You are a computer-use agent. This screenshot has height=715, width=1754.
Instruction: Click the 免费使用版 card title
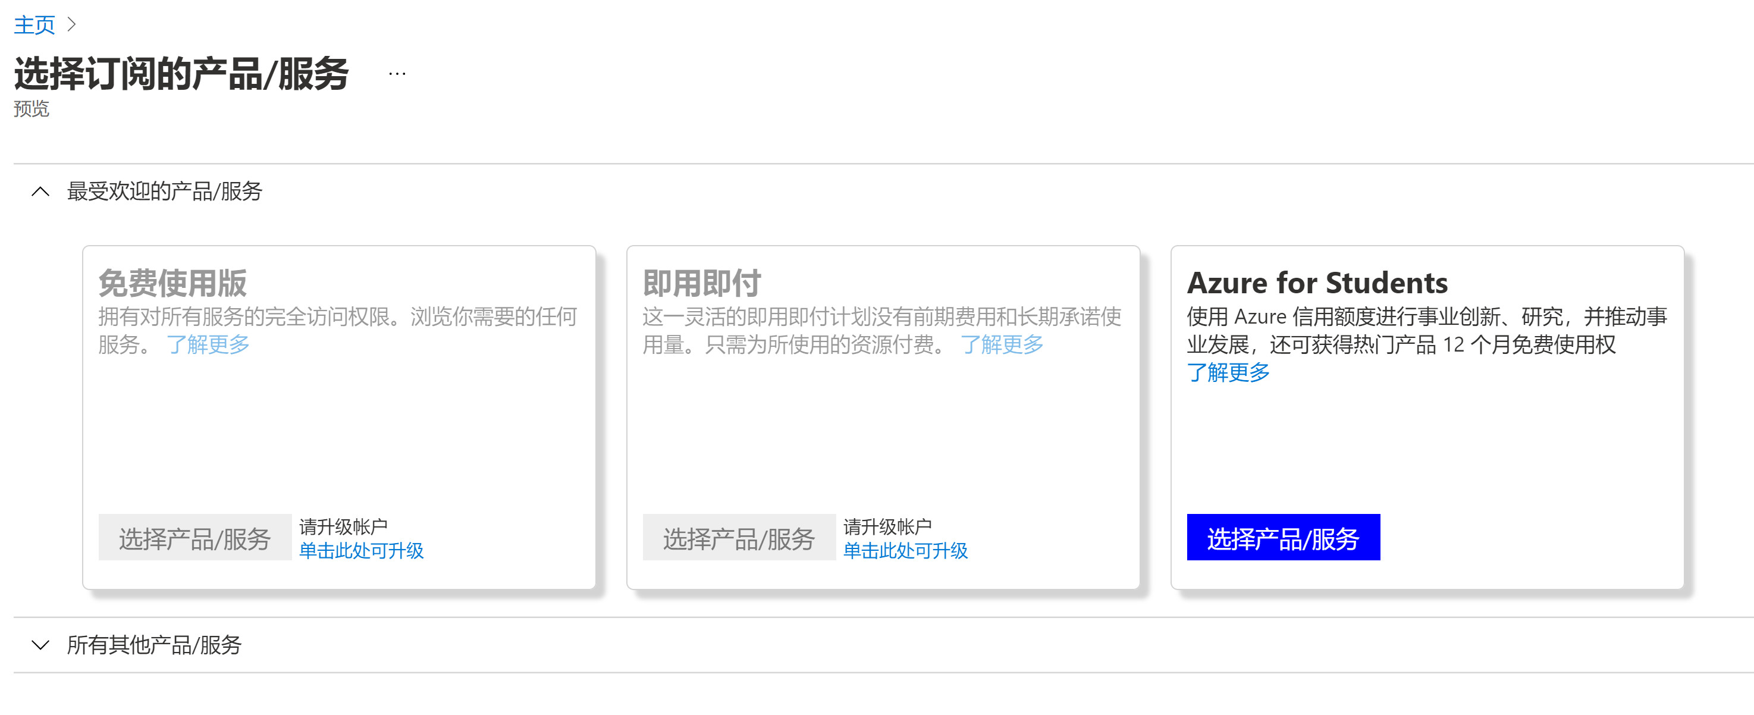click(x=172, y=283)
